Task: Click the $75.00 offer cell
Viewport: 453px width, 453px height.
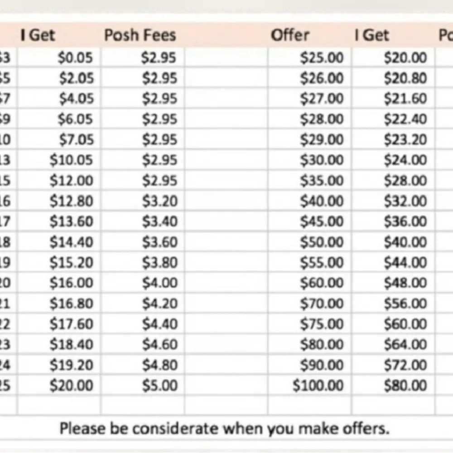Action: pos(322,324)
